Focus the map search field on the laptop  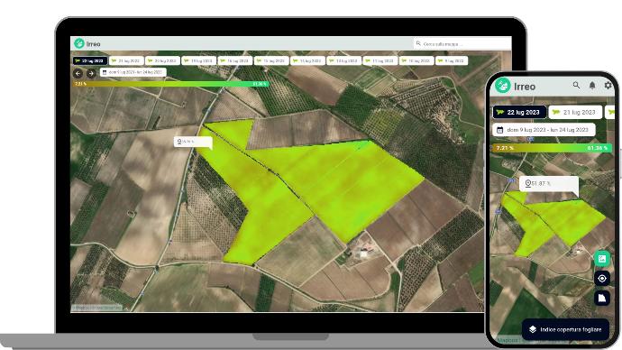point(462,43)
